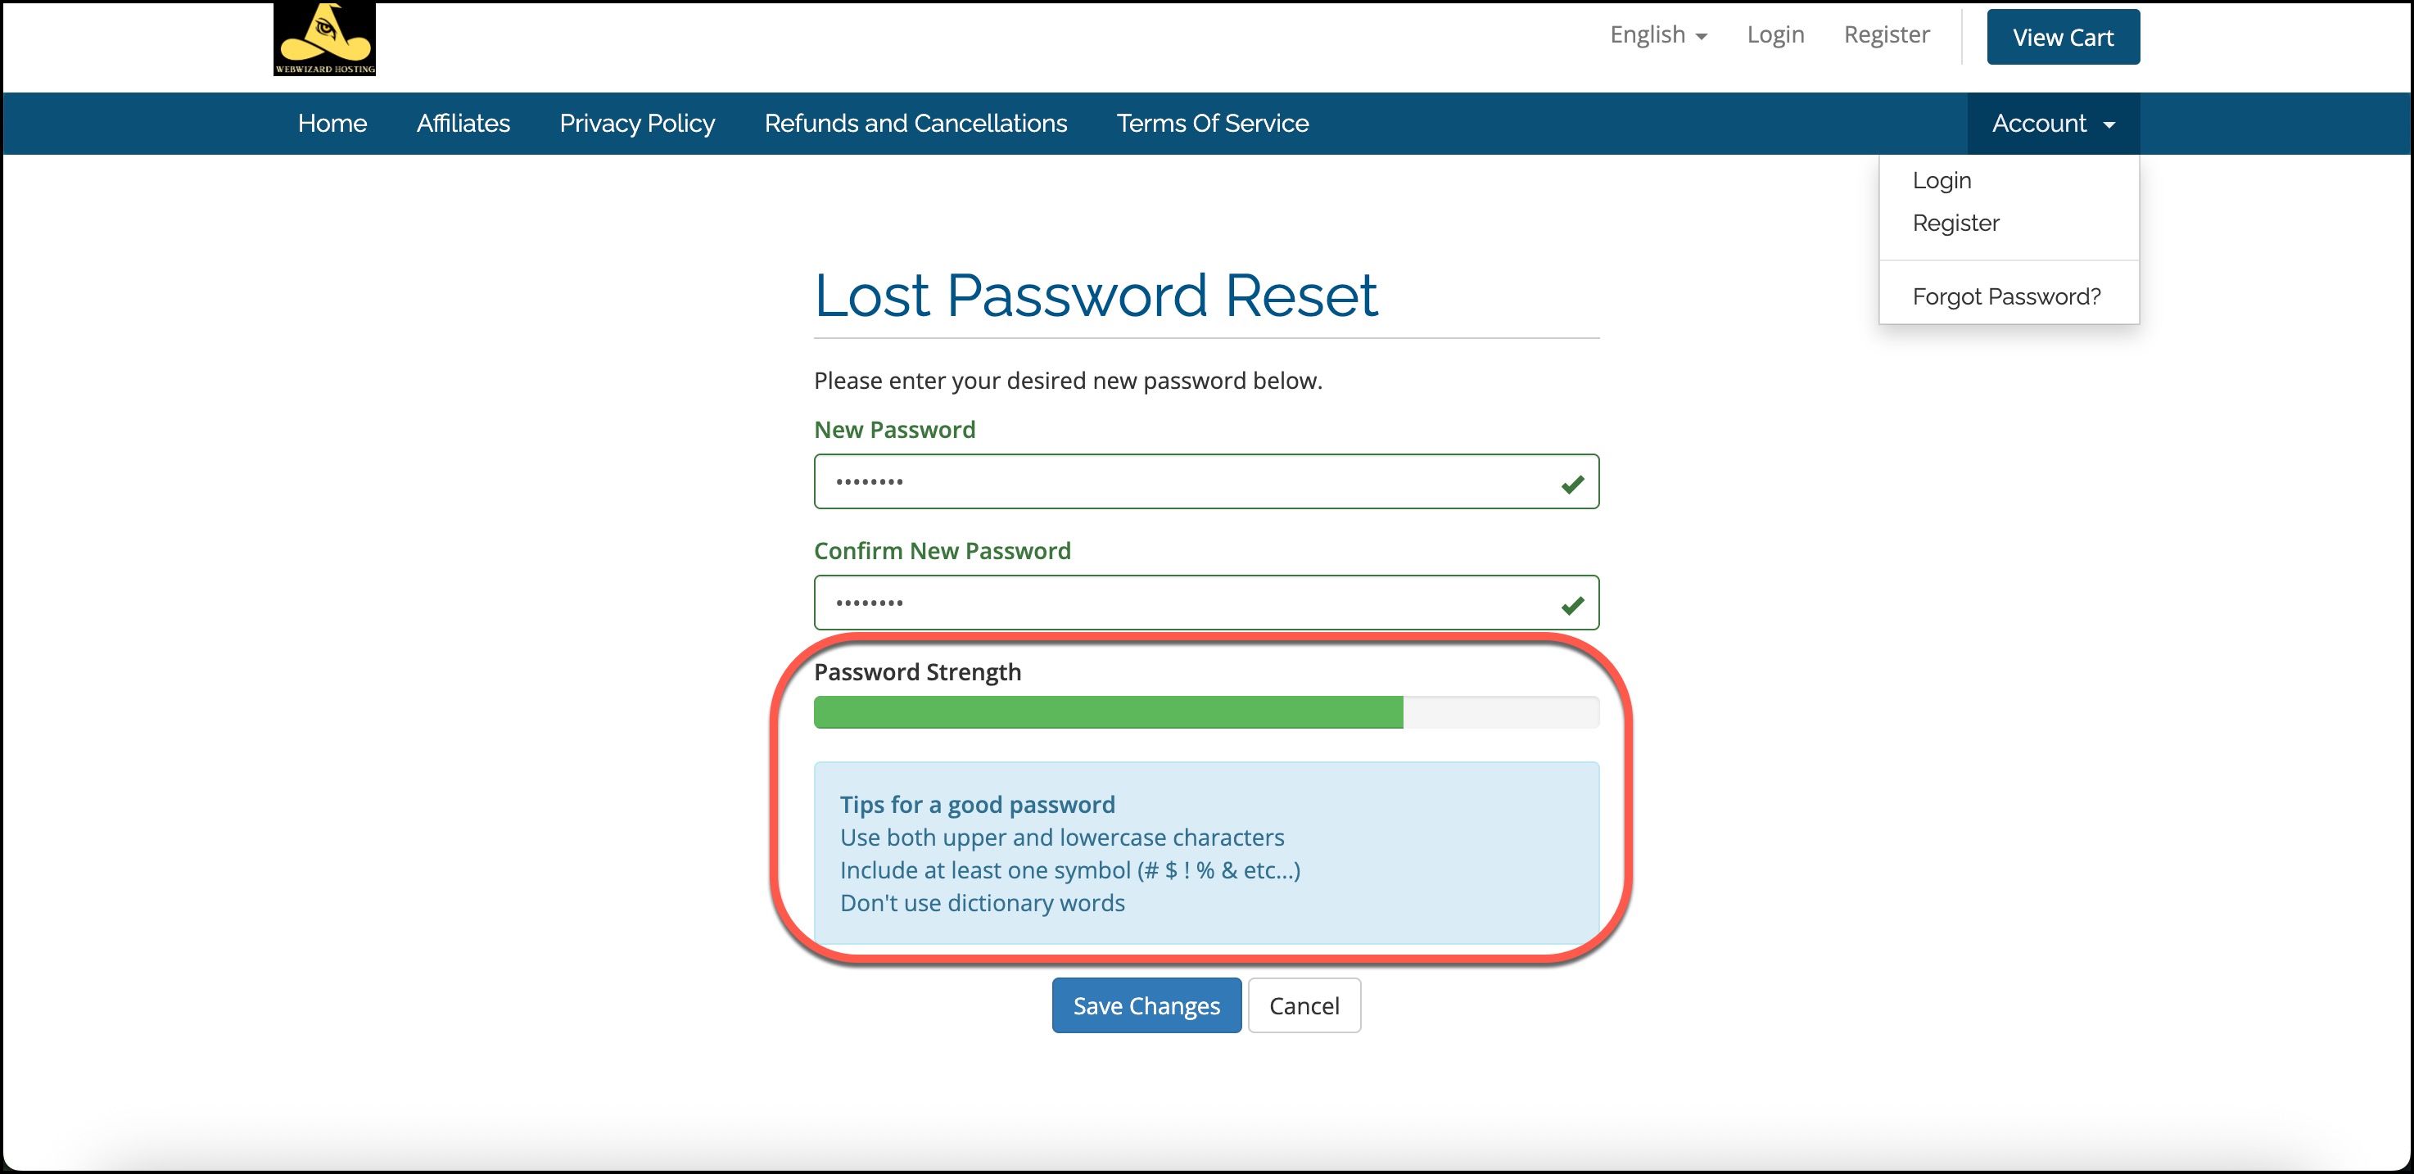Choose Forgot Password? from Account menu
Viewport: 2414px width, 1174px height.
click(2006, 296)
